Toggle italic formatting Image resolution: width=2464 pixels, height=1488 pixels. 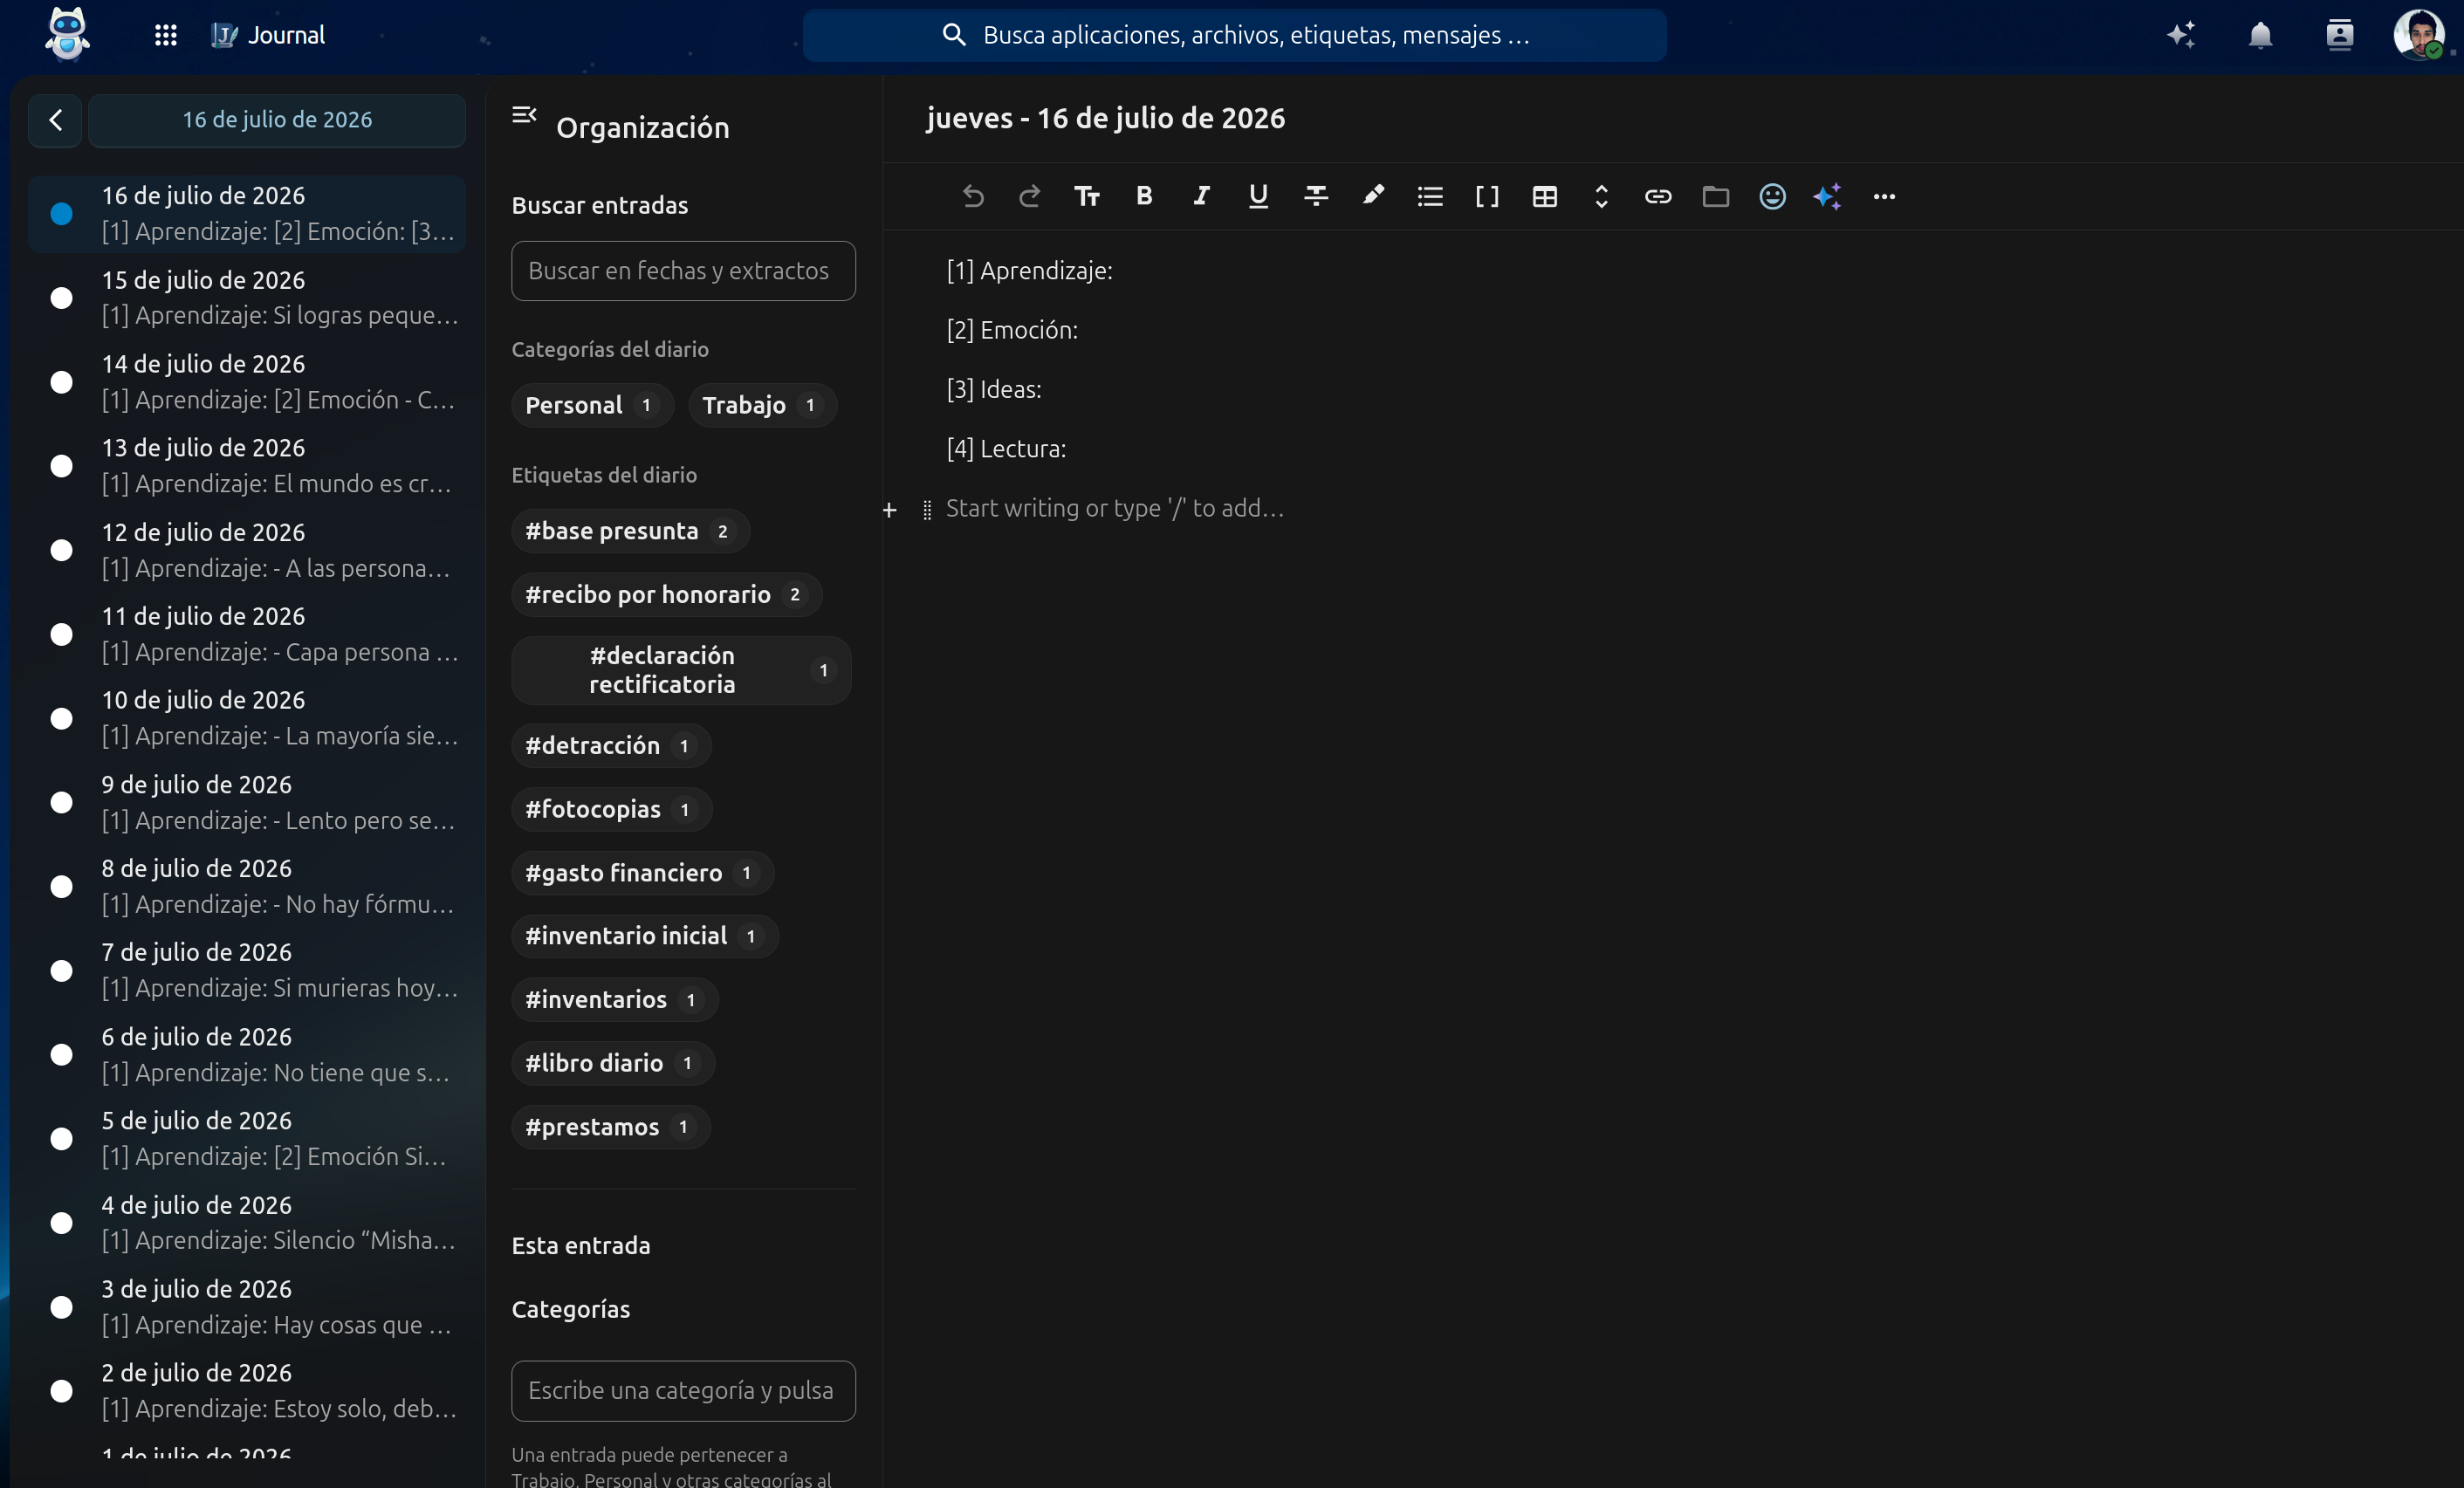[1201, 196]
